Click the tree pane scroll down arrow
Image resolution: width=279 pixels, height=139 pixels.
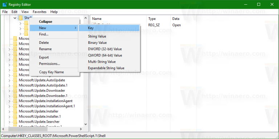tap(85, 124)
